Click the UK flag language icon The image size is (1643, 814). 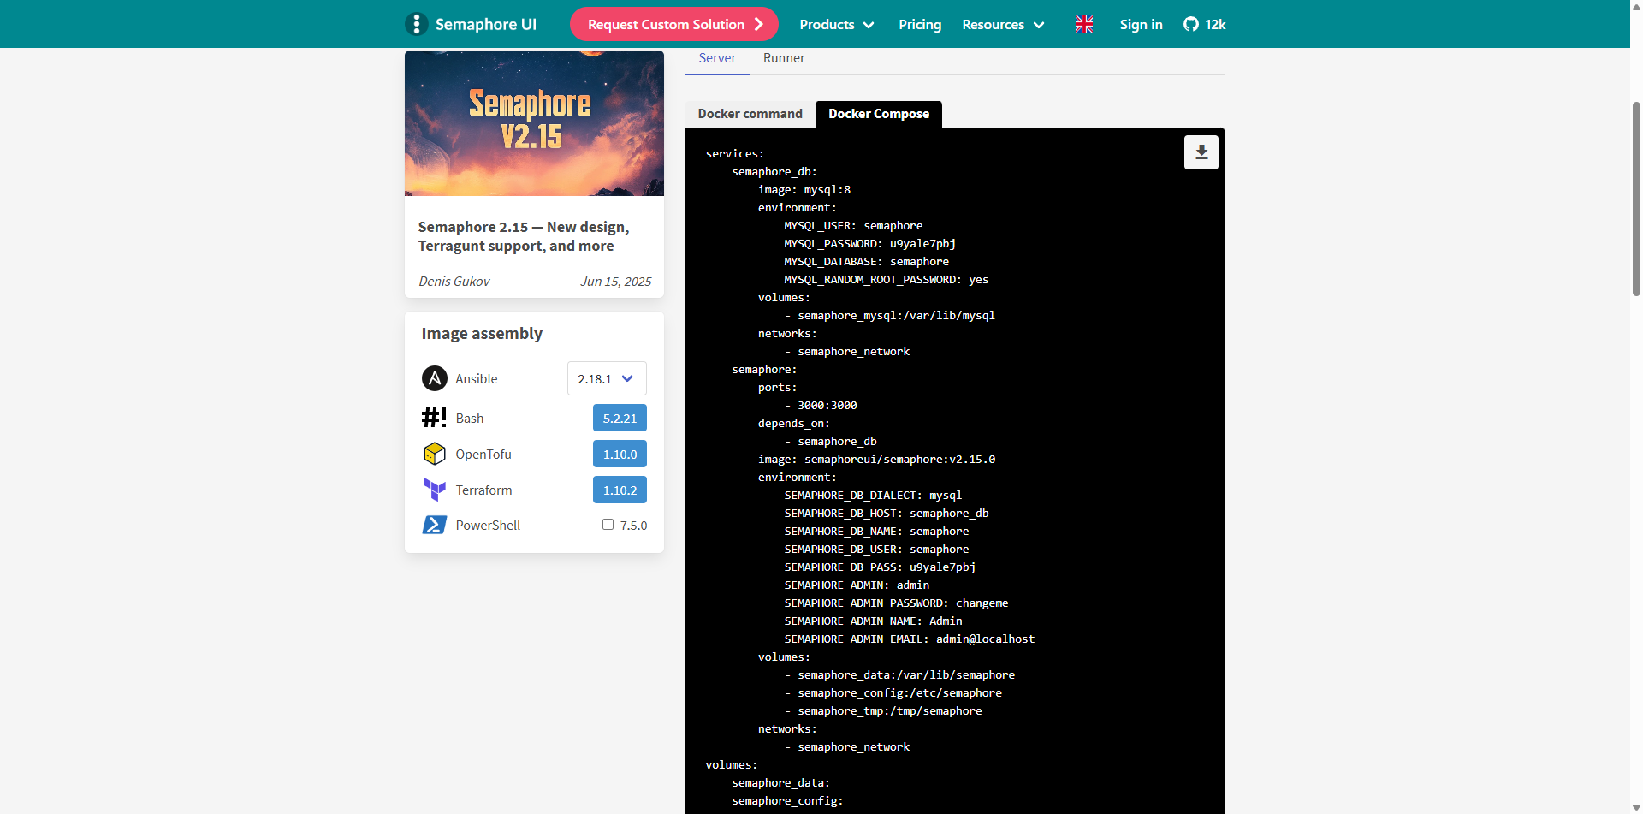click(1084, 24)
